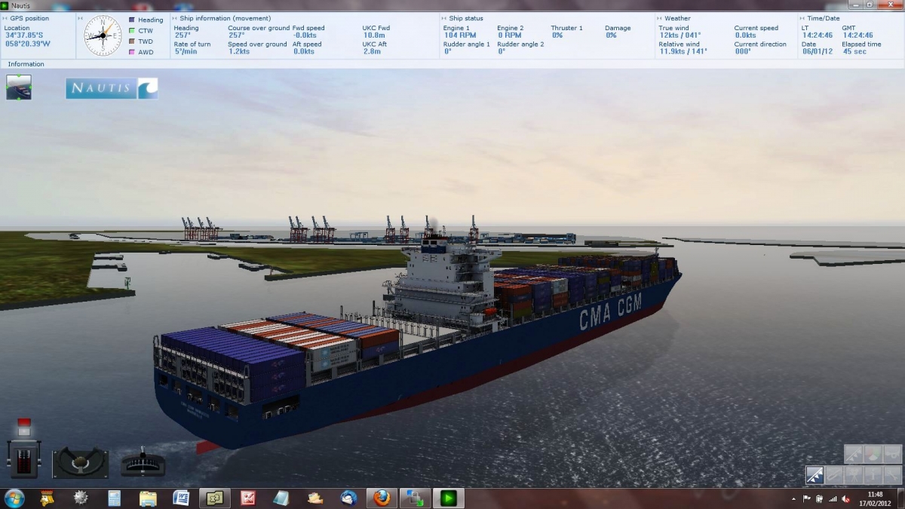The image size is (905, 509).
Task: Select the camera view icon
Action: click(x=854, y=475)
